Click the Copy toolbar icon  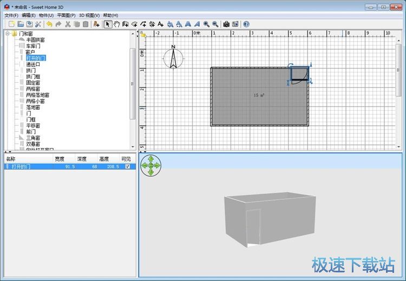[x=77, y=24]
